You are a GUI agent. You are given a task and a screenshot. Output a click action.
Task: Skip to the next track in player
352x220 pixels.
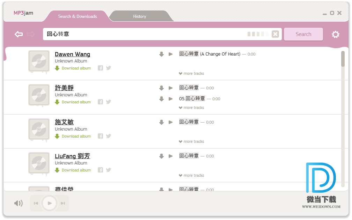(x=63, y=203)
